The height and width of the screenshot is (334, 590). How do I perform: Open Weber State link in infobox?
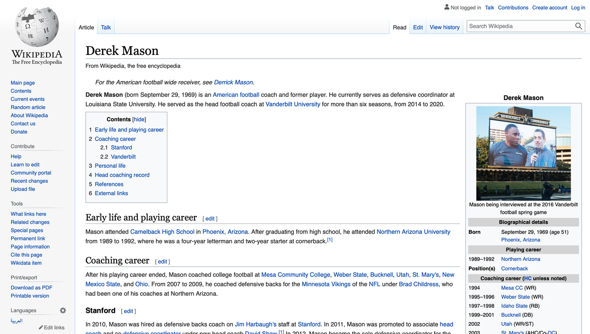pos(515,297)
